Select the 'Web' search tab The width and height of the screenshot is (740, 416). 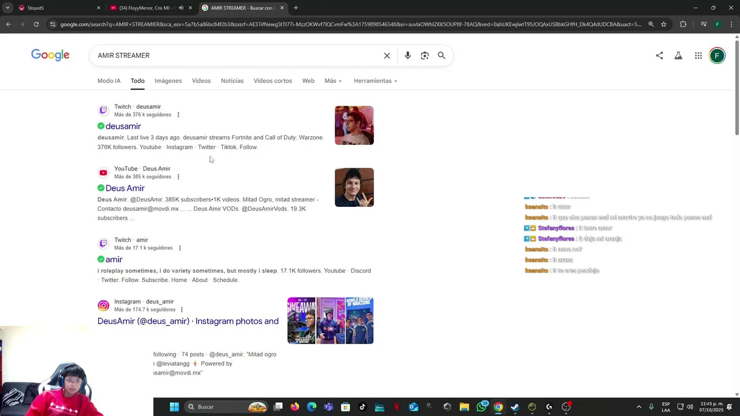(308, 81)
